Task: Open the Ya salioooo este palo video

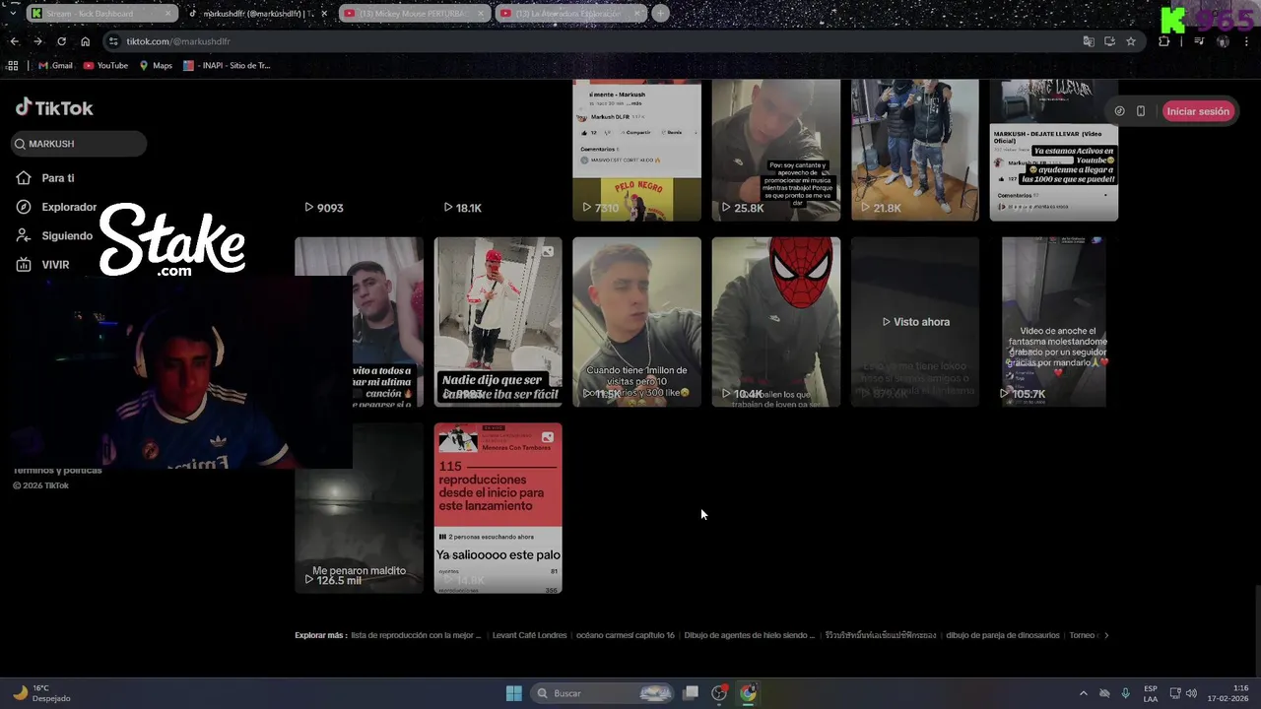Action: click(498, 508)
